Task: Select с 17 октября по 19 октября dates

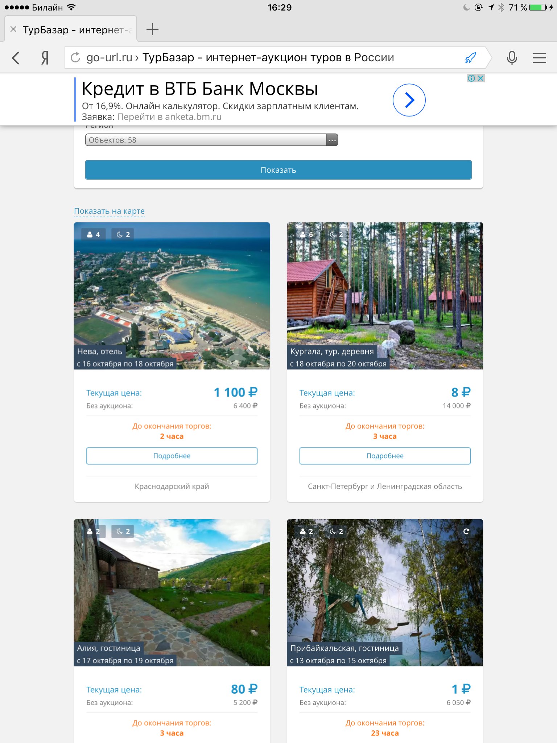Action: point(125,661)
